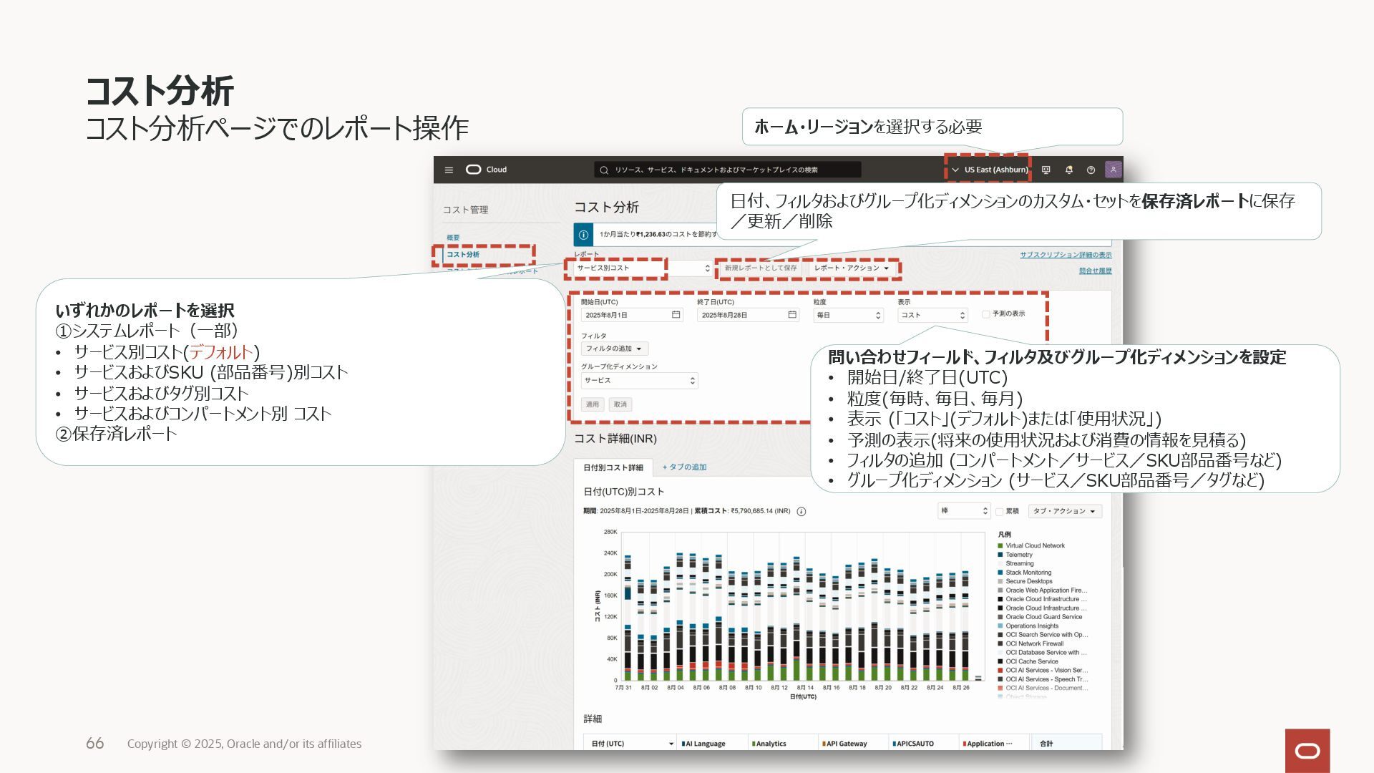
Task: Toggle the 累積 checkbox
Action: (1000, 512)
